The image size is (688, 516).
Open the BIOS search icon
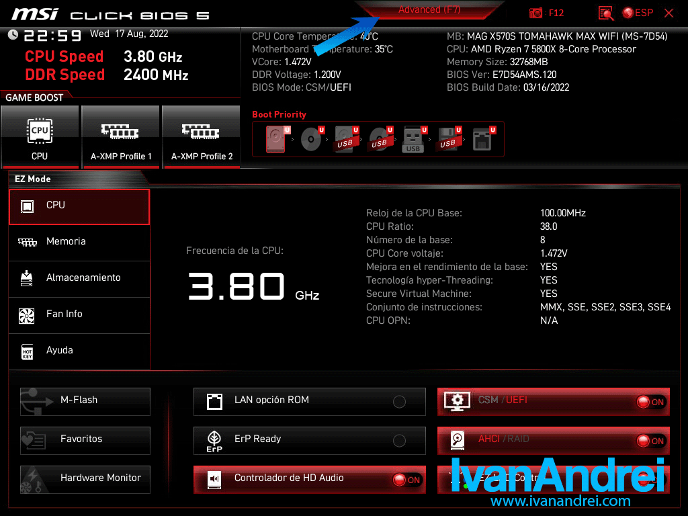(x=606, y=13)
